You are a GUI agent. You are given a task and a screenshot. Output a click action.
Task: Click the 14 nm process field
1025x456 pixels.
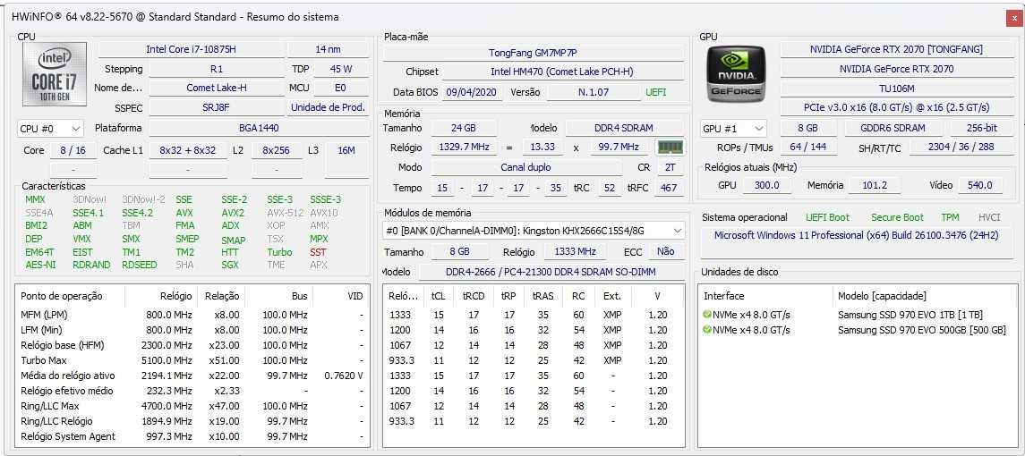329,50
